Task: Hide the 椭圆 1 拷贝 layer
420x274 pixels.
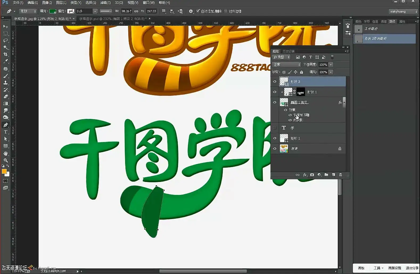Action: [275, 102]
